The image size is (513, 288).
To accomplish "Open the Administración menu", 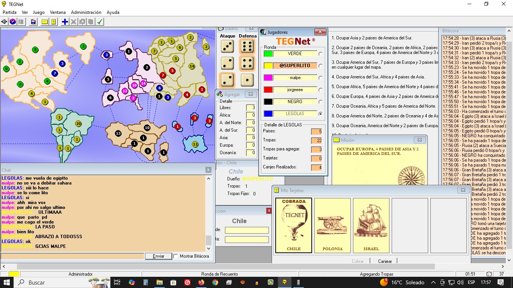I will tap(86, 12).
